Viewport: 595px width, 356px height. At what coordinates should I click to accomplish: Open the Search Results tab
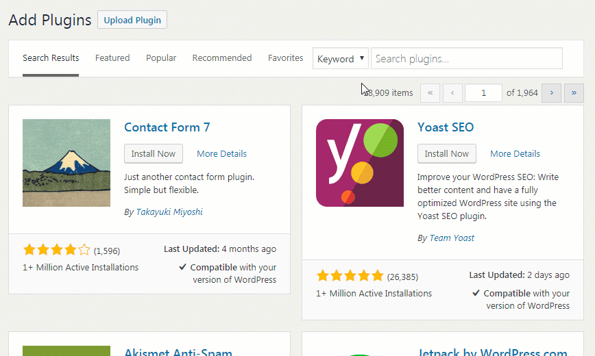pos(51,58)
